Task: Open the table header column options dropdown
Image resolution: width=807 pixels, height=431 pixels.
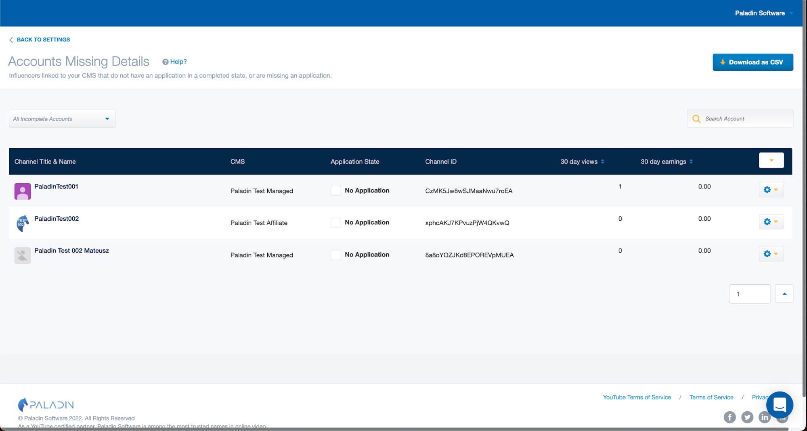Action: 771,160
